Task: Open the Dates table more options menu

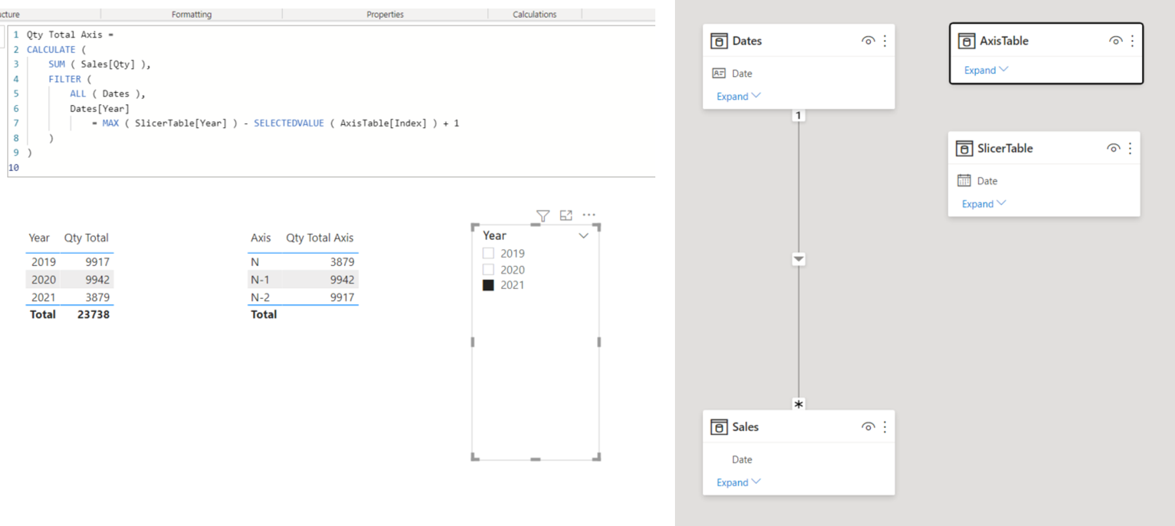Action: click(x=885, y=41)
